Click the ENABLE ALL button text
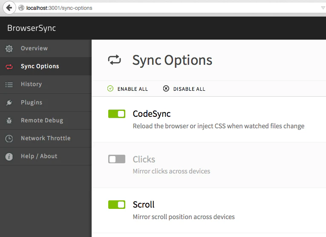The height and width of the screenshot is (237, 326). [133, 89]
